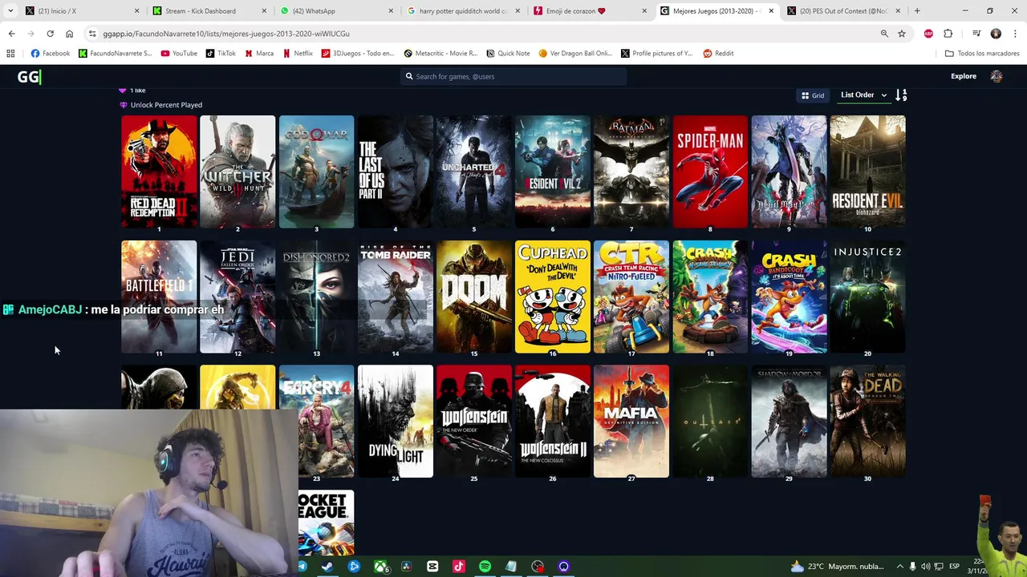Select Mafia Definitive Edition cover
Viewport: 1027px width, 577px height.
(631, 422)
